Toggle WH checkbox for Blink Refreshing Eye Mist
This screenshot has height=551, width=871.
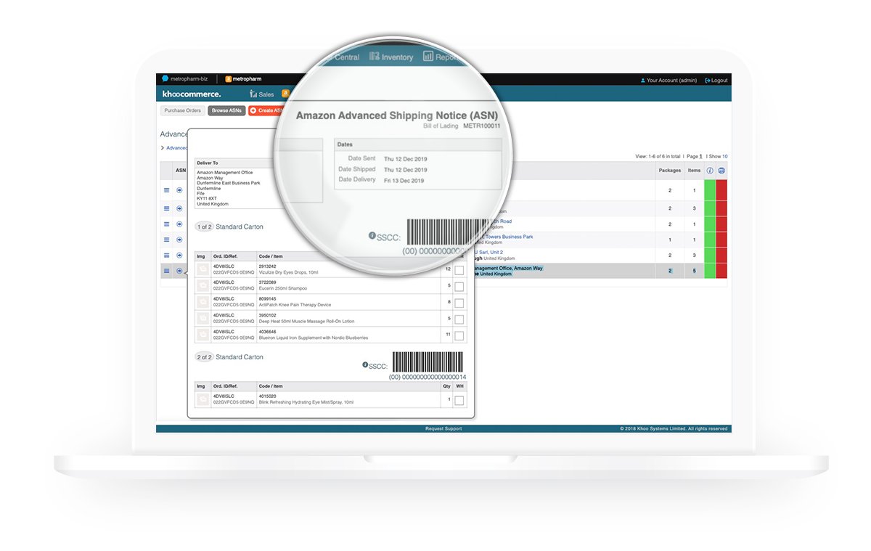459,400
